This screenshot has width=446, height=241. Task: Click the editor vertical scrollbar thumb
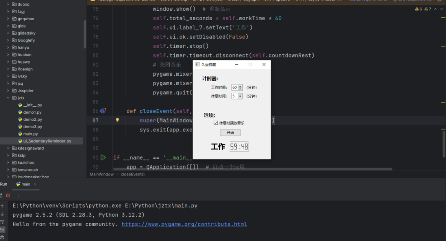[x=444, y=145]
